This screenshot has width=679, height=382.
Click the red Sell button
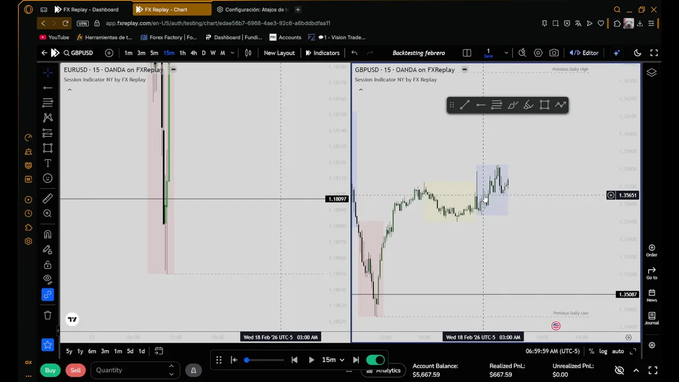click(75, 370)
